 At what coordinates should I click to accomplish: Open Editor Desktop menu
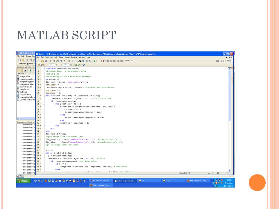tap(74, 57)
